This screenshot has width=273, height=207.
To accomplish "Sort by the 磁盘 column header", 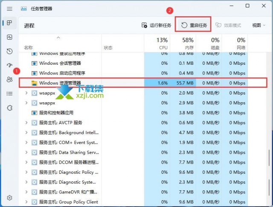I will pos(209,43).
